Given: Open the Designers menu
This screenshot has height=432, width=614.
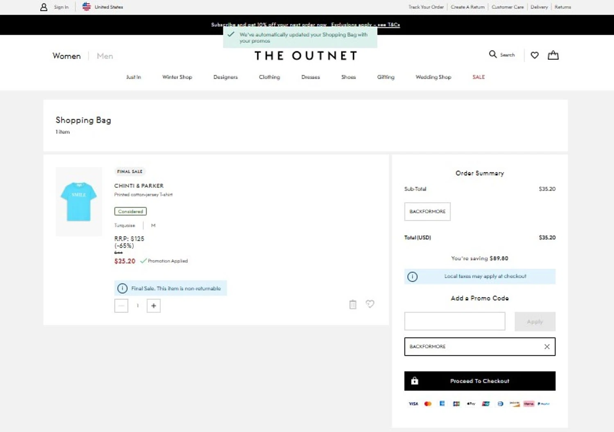Looking at the screenshot, I should (x=226, y=77).
